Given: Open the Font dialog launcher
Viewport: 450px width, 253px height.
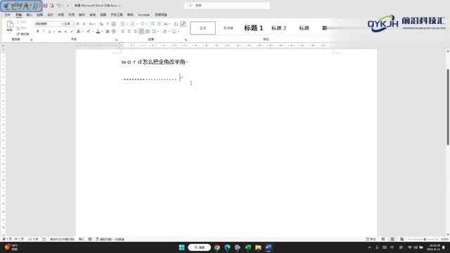Looking at the screenshot, I should click(x=117, y=39).
